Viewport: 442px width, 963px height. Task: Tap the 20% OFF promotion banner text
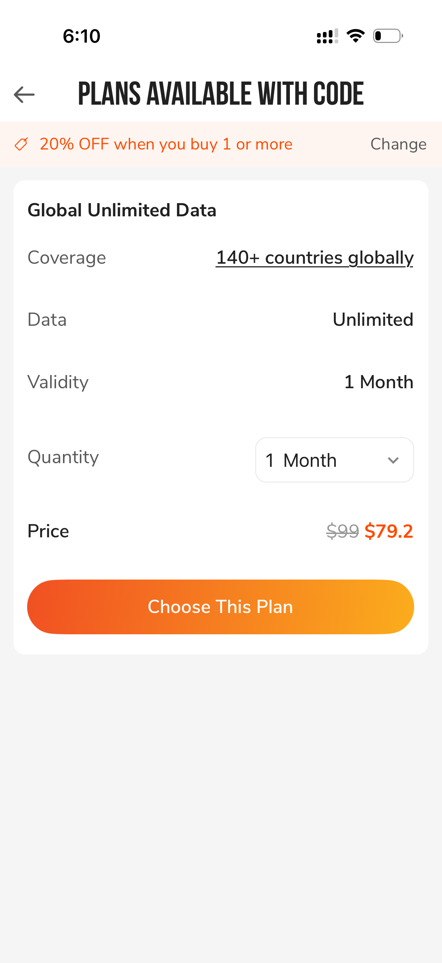coord(166,144)
